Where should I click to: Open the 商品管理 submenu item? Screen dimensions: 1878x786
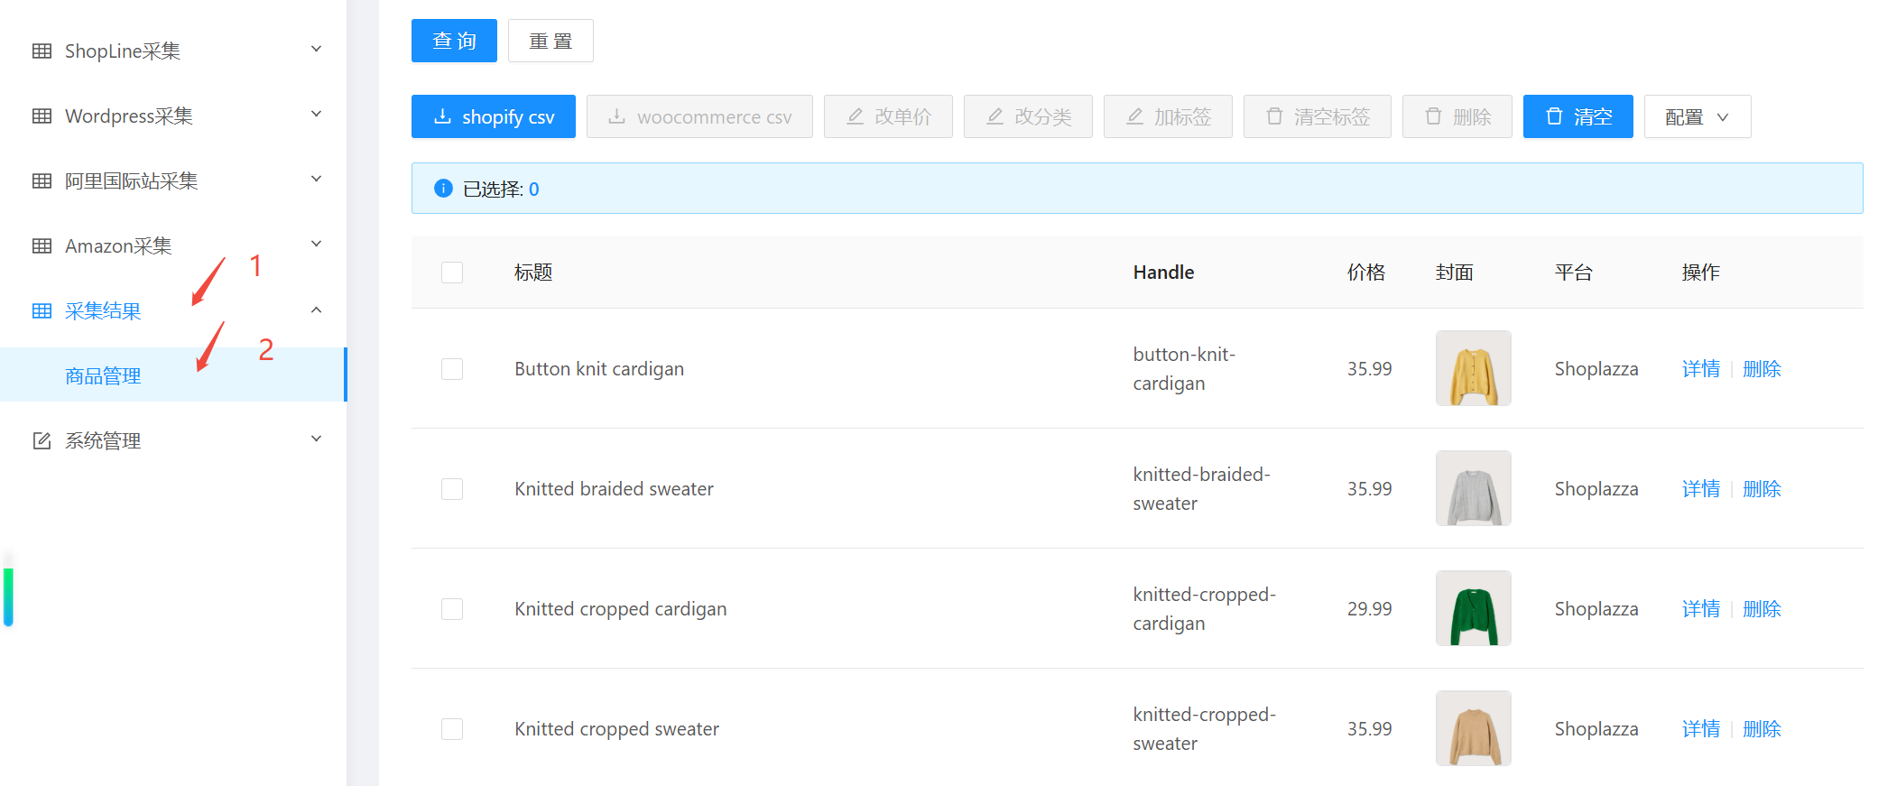point(103,375)
